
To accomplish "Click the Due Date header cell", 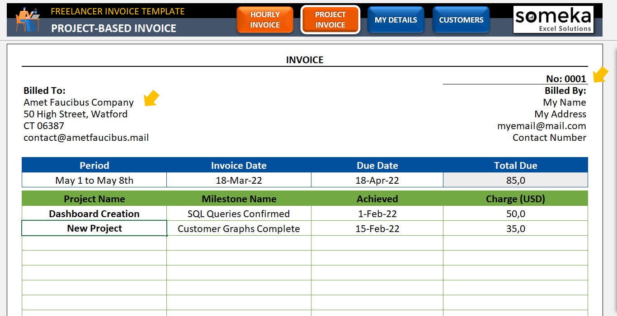I will [377, 165].
